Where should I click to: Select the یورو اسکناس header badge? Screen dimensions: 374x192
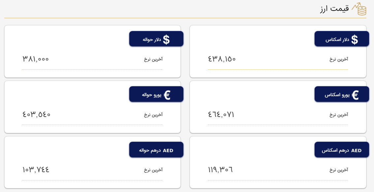(342, 94)
